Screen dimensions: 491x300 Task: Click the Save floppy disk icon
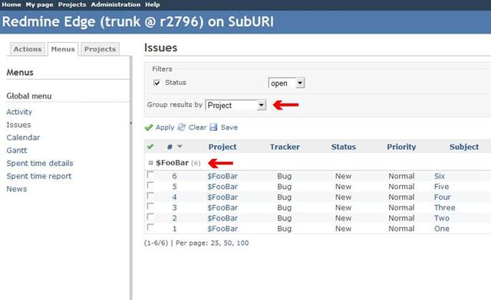pos(213,127)
